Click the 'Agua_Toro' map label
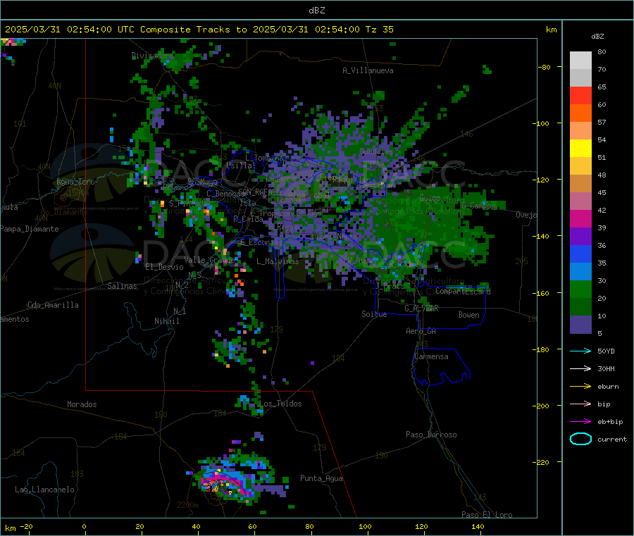This screenshot has height=536, width=634. coord(75,182)
